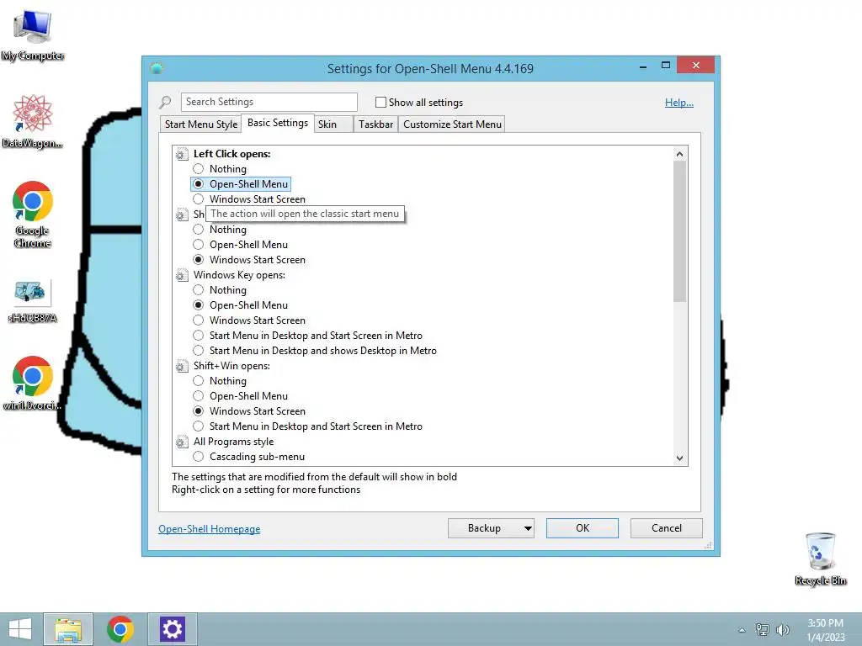Screen dimensions: 862x646
Task: Click the Windows Key opens setting icon
Action: 182,275
